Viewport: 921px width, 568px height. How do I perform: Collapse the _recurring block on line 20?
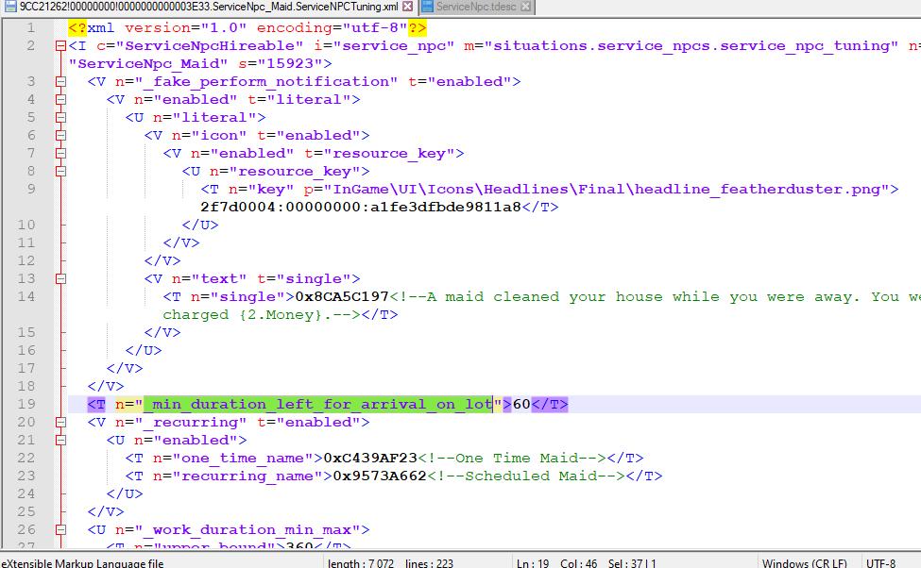61,423
